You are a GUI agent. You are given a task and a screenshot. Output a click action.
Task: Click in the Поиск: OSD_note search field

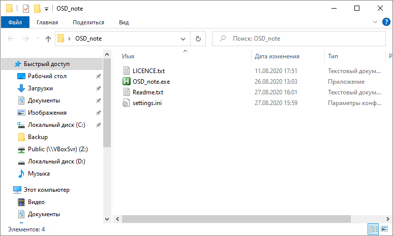tap(299, 39)
